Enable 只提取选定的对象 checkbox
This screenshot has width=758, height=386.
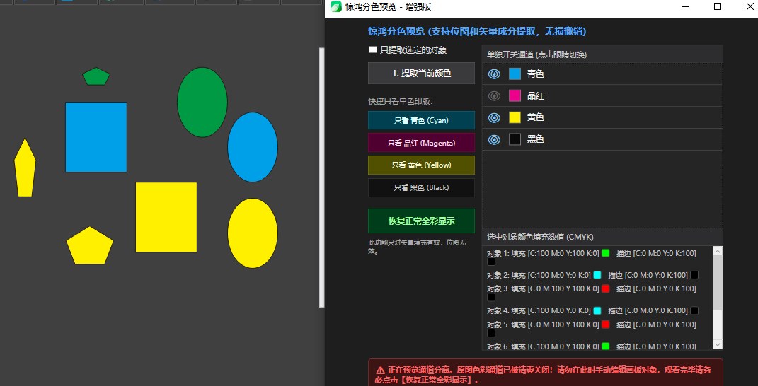[373, 49]
